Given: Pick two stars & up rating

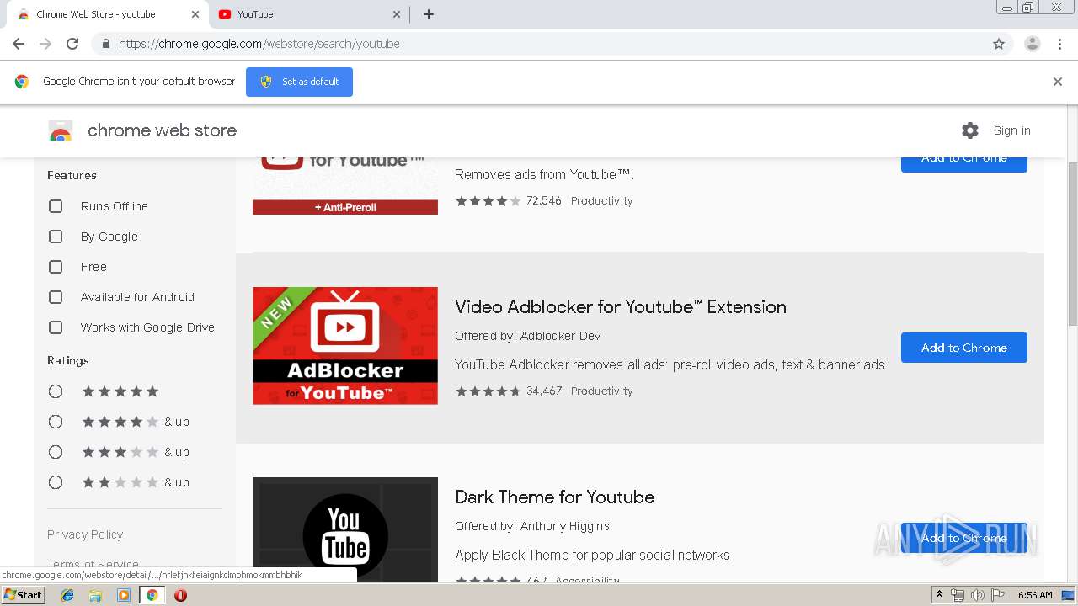Looking at the screenshot, I should point(56,482).
